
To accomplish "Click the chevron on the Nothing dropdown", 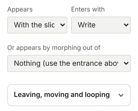I will [126, 63].
